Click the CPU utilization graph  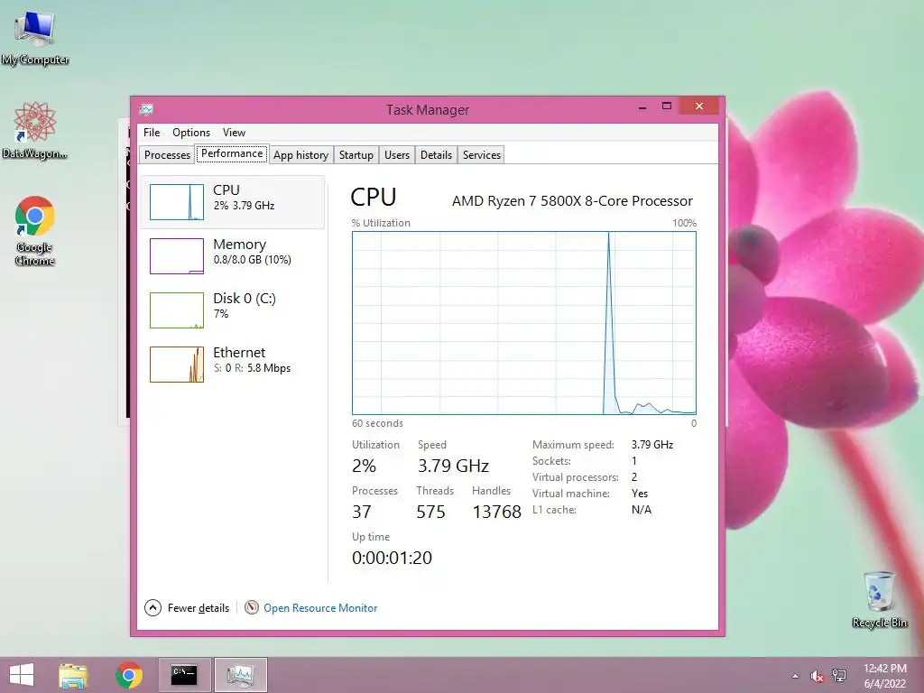524,323
